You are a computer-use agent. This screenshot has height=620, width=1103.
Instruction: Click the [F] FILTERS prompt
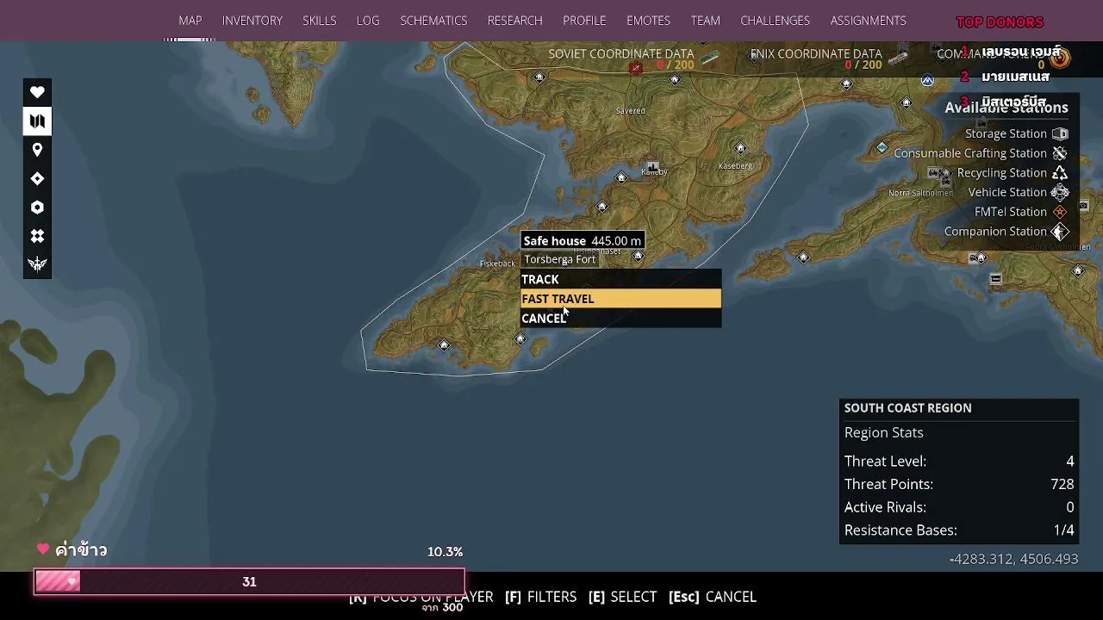coord(540,597)
